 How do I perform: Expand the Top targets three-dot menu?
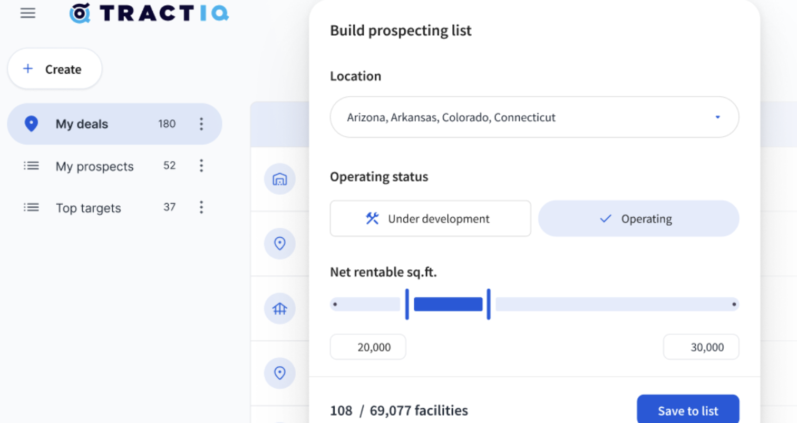pyautogui.click(x=201, y=207)
